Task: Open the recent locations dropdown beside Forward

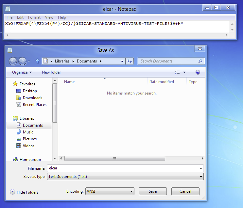Action: coord(29,61)
